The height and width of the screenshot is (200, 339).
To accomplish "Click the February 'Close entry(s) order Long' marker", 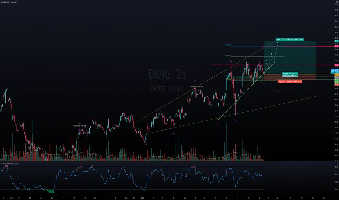I will tap(196, 86).
